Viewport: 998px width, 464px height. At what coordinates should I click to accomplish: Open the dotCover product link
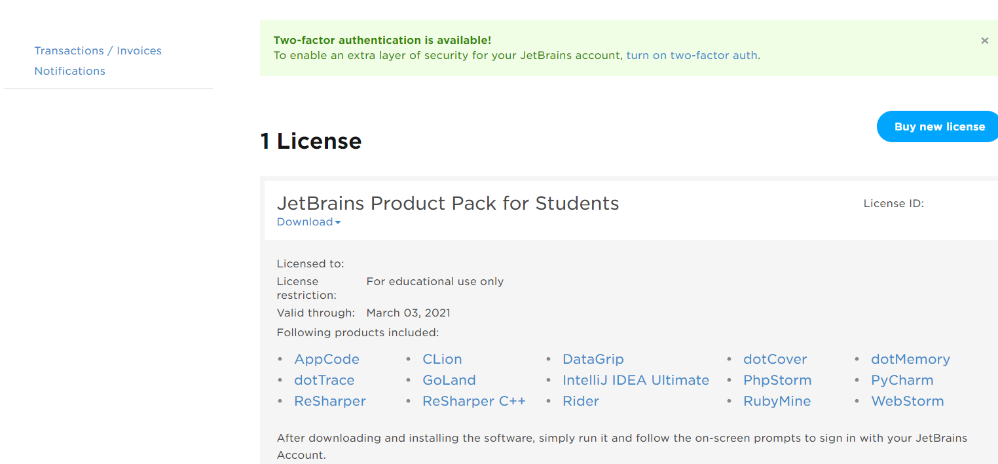pos(775,359)
